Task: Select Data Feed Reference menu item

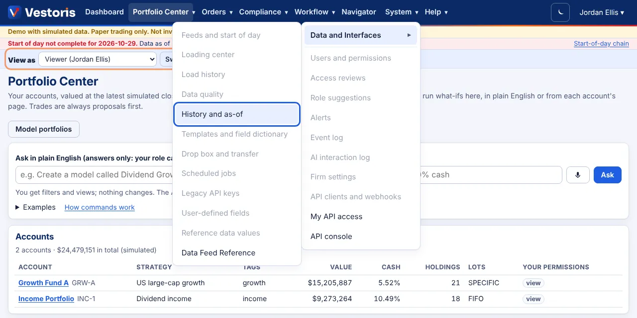Action: tap(237, 253)
